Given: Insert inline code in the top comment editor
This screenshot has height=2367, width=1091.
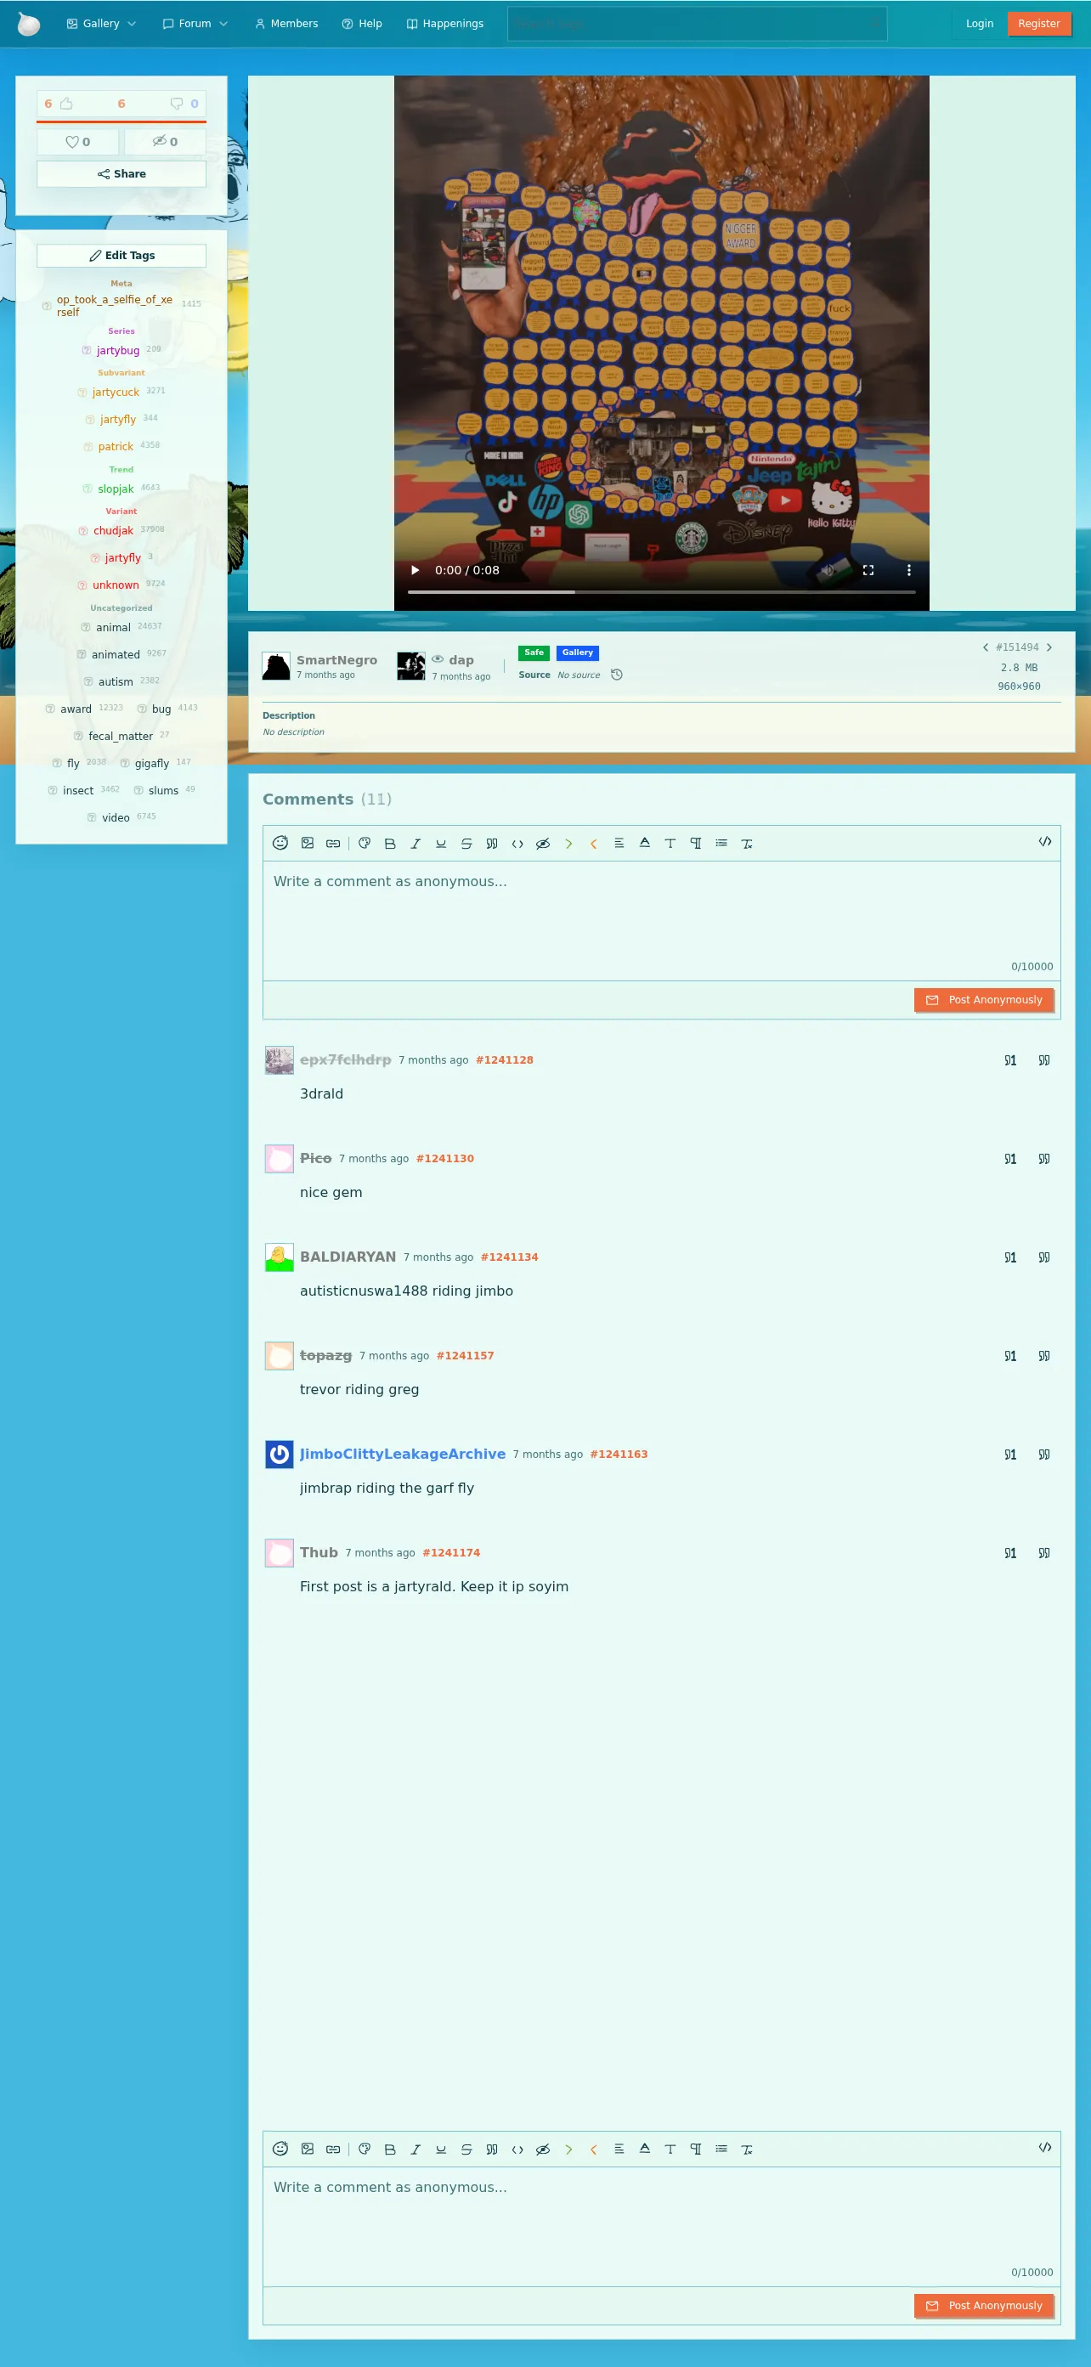Looking at the screenshot, I should tap(517, 844).
